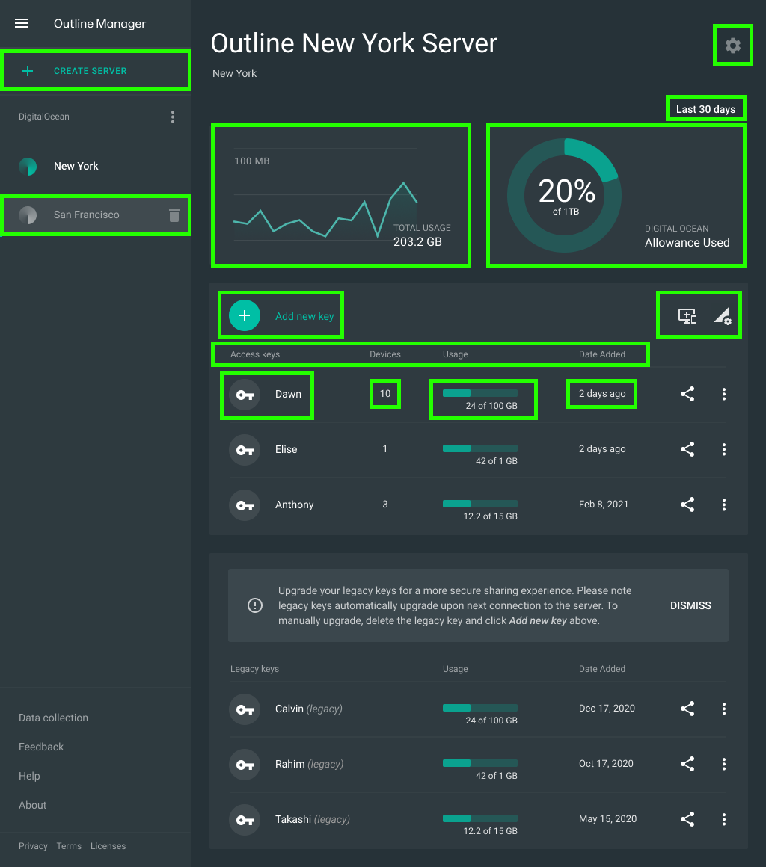Open the Last 30 days range selector
Screen dimensions: 766x867
(705, 109)
